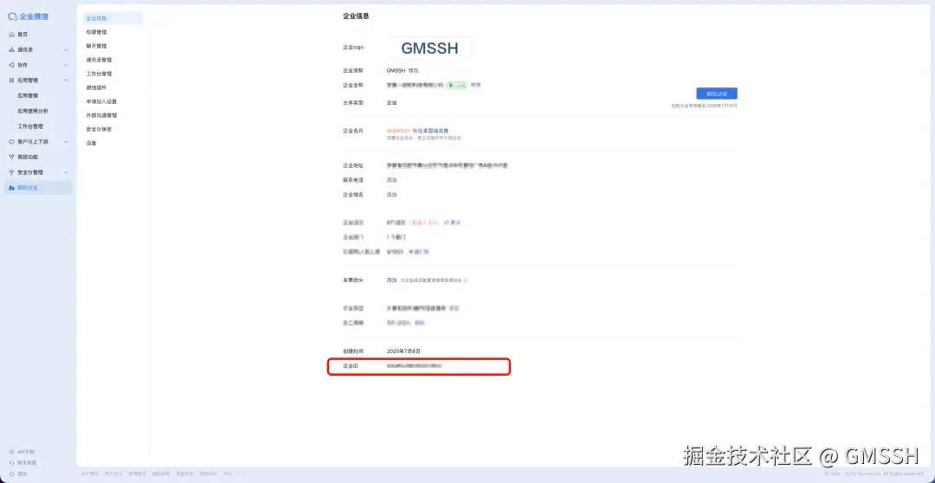Open 用户协议 footer link
The width and height of the screenshot is (935, 483).
[113, 473]
